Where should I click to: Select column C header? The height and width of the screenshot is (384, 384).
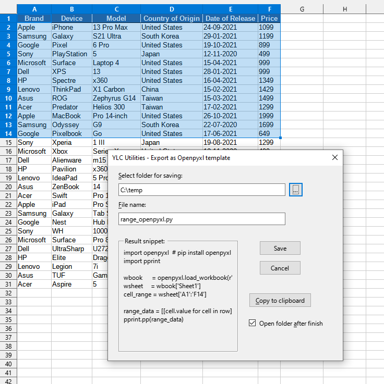[x=116, y=9]
